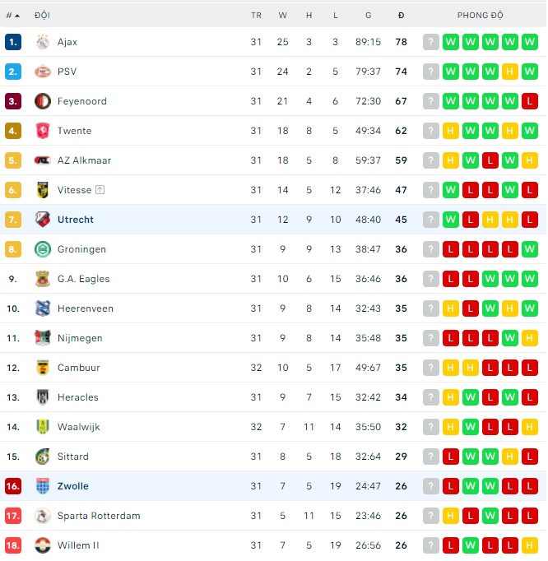
Task: Click the Feyenoord club crest
Action: (43, 101)
